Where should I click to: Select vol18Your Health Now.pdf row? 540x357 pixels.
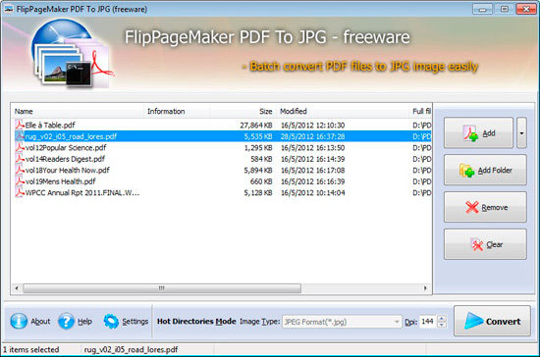click(x=221, y=170)
